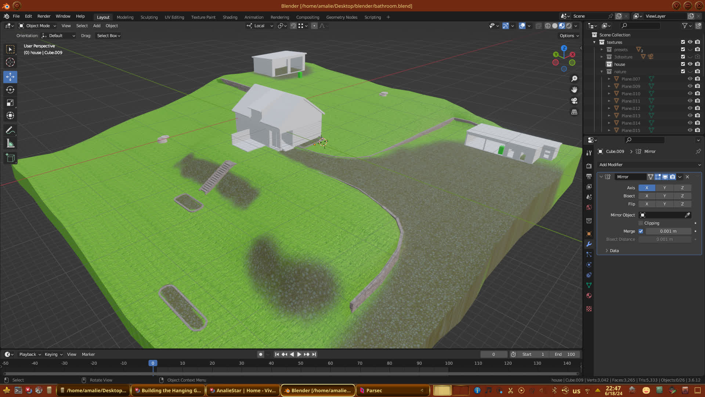Open the Render menu
Screen dimensions: 705x397
click(x=44, y=16)
